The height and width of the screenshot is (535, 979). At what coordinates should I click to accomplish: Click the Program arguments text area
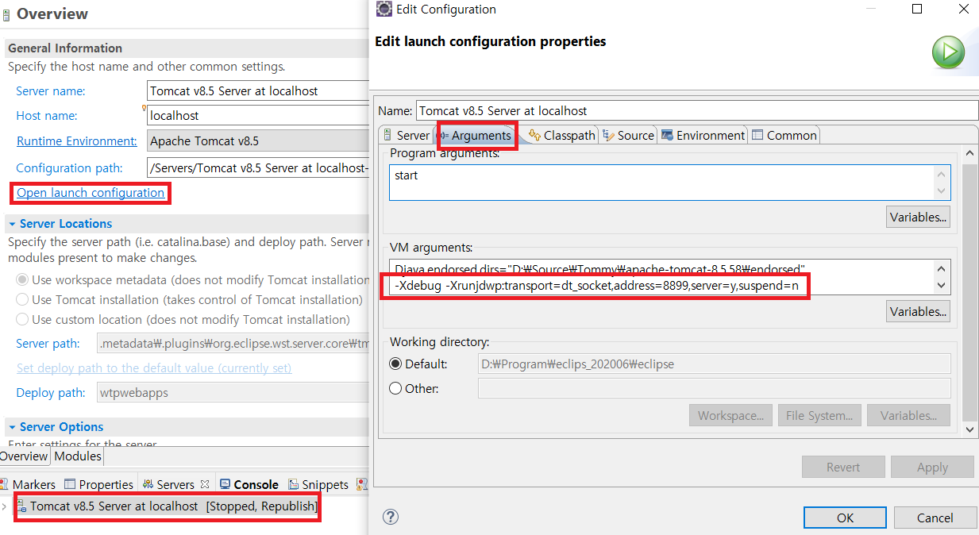[x=670, y=182]
